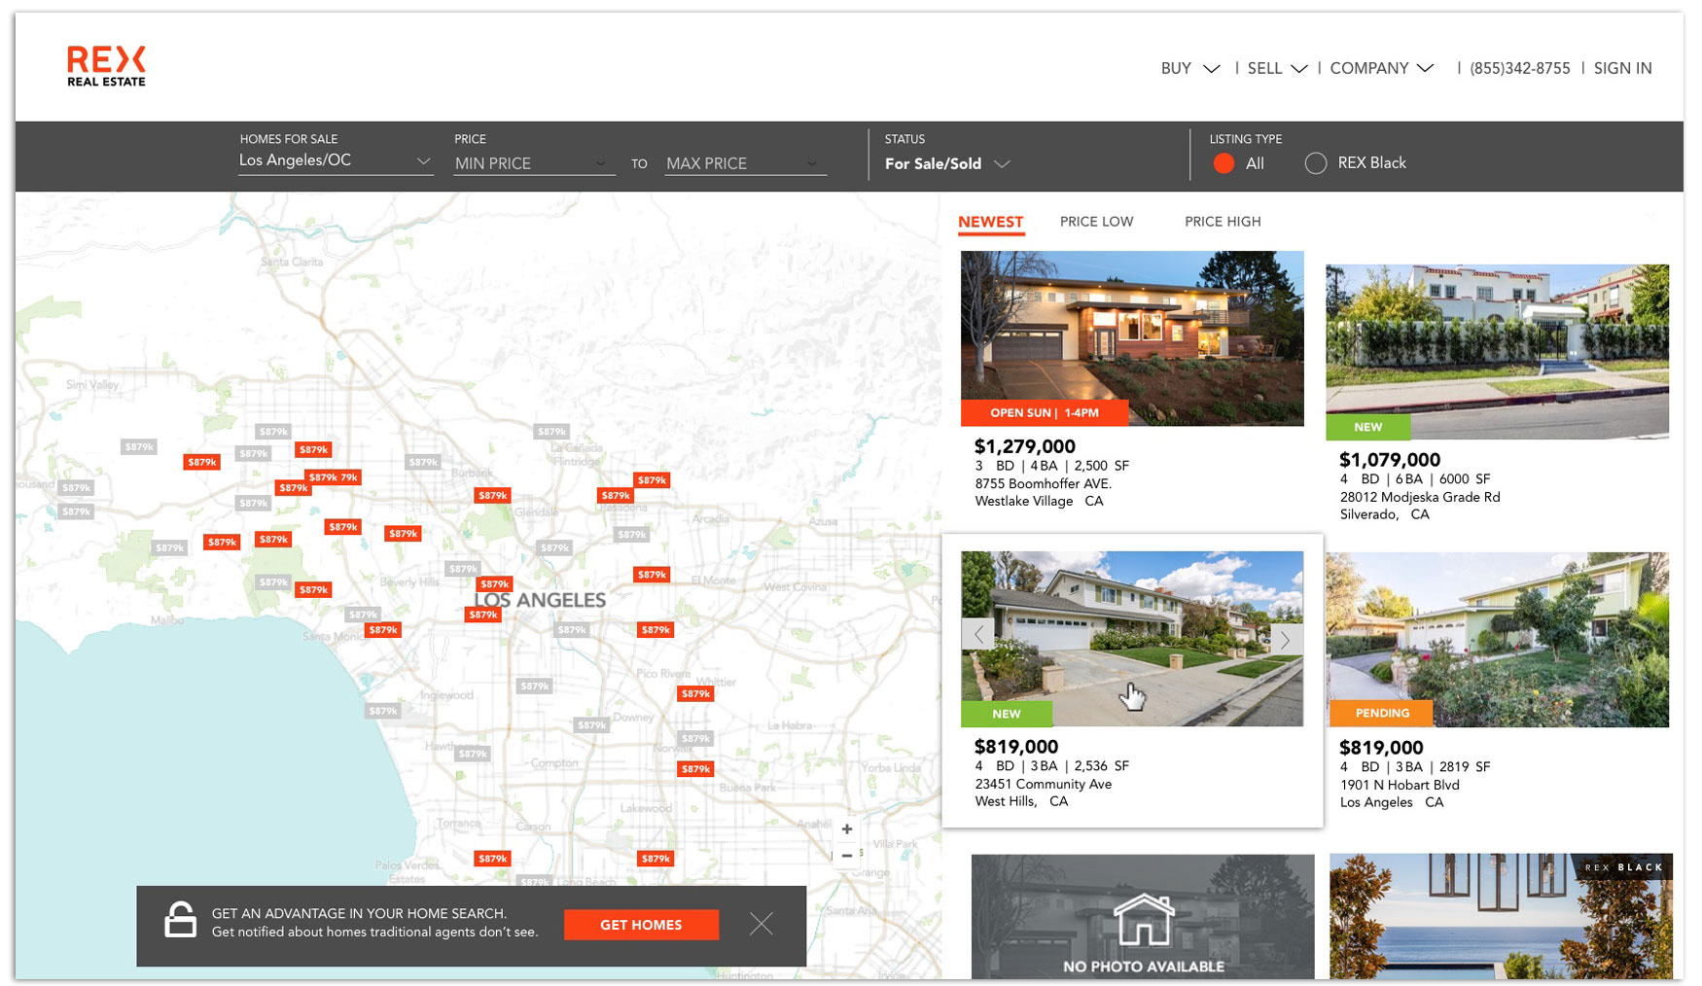Open the COMPANY dropdown menu

tap(1381, 68)
